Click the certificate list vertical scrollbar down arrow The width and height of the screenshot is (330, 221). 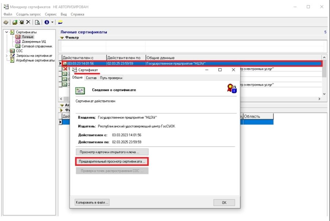point(325,93)
